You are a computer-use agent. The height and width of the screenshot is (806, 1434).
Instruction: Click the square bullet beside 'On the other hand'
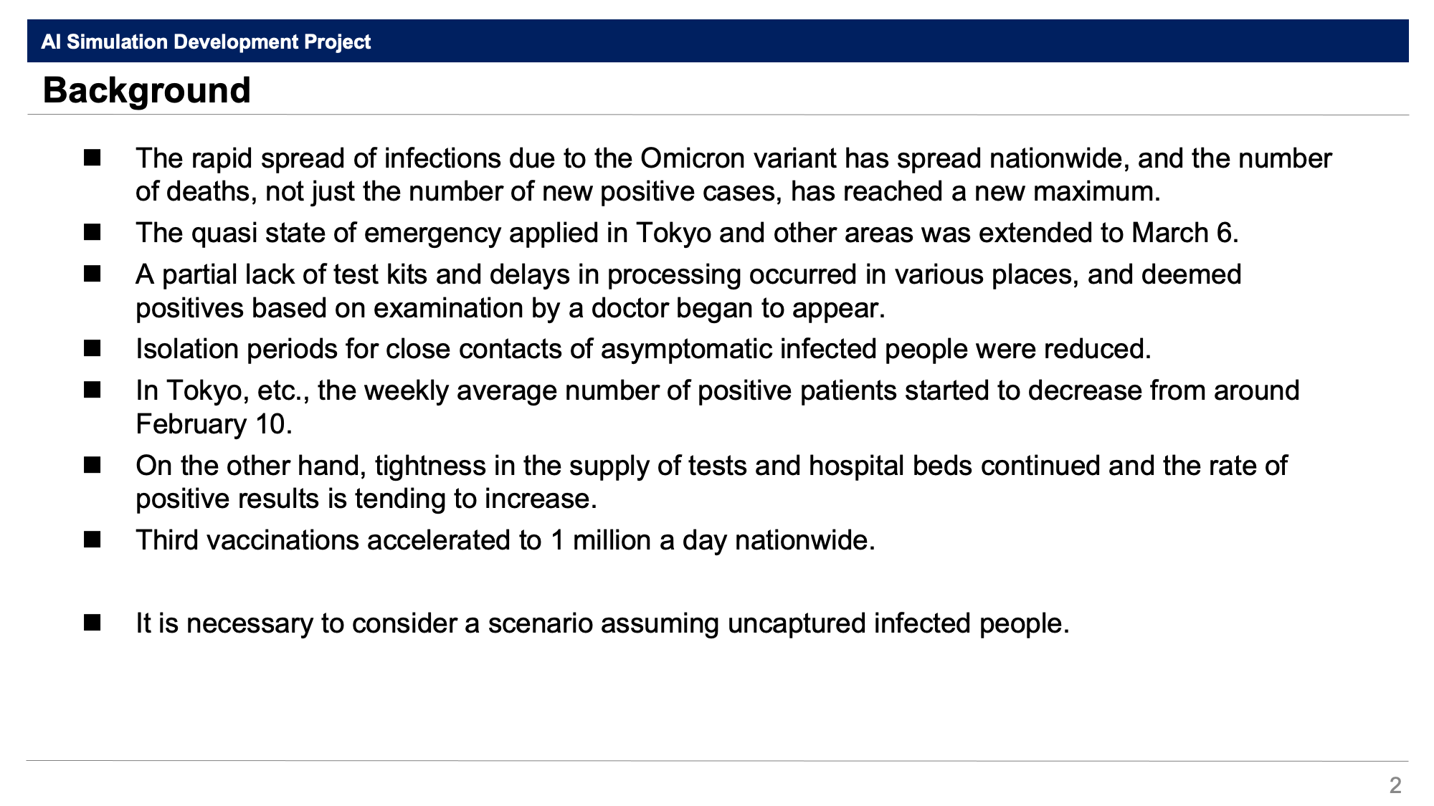(92, 465)
